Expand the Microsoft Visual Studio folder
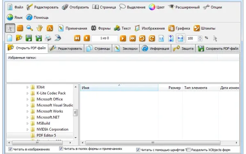Image resolution: width=246 pixels, height=154 pixels. [27, 105]
